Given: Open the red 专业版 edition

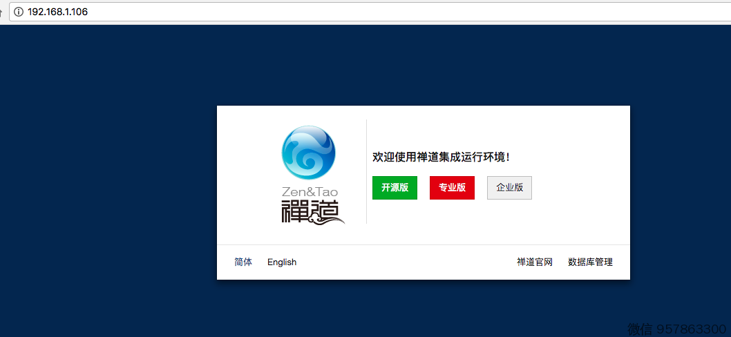Looking at the screenshot, I should pyautogui.click(x=452, y=187).
